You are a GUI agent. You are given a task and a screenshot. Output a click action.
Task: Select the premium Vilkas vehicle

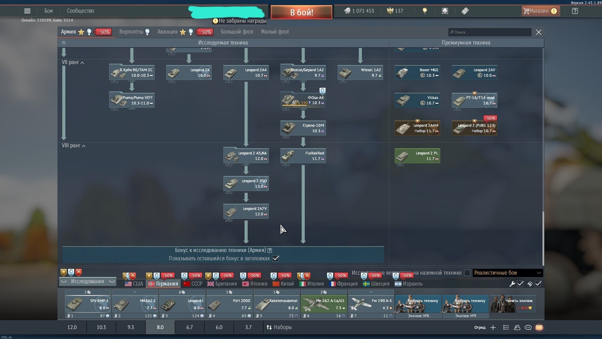(417, 100)
